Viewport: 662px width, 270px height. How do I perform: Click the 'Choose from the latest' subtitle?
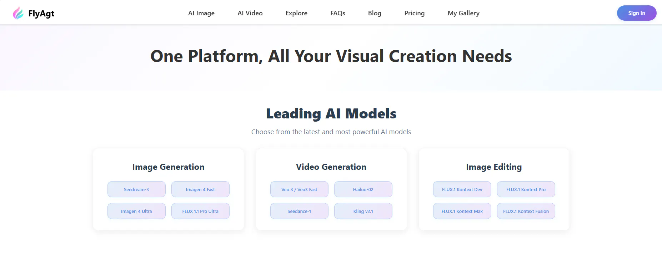point(331,132)
